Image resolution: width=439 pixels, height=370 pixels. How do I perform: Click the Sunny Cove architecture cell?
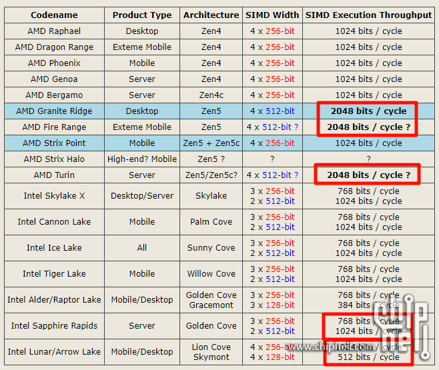tap(211, 248)
